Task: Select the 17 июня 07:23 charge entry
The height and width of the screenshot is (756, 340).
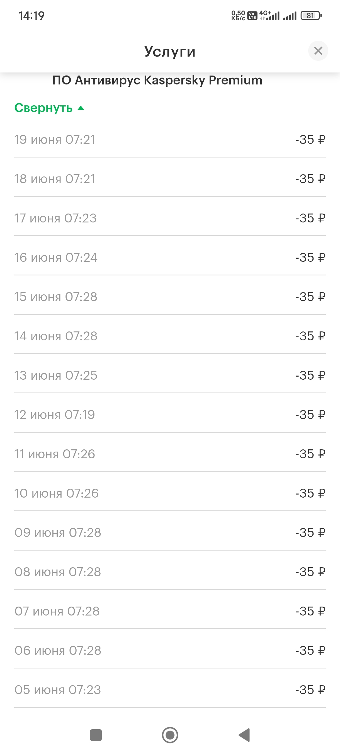Action: click(170, 218)
